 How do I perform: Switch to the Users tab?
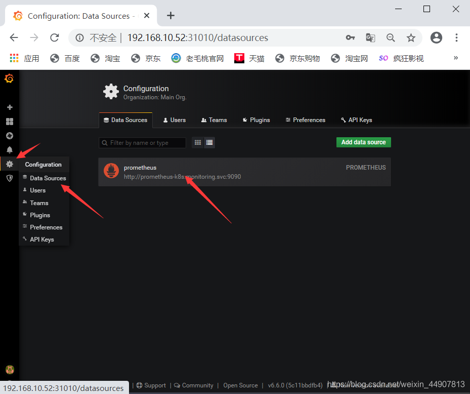tap(175, 120)
